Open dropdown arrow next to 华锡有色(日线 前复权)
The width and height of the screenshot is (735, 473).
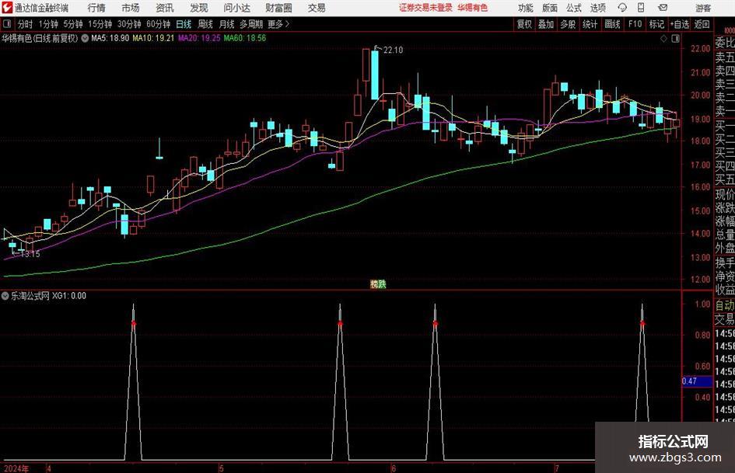pyautogui.click(x=85, y=38)
